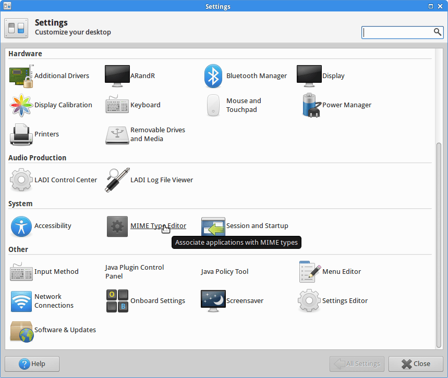
Task: Click the ARandR label
Action: [142, 75]
